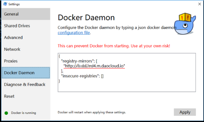Screen dimensions: 204x122
Task: Click the registry-mirrors key line in the editor
Action: tap(79, 61)
